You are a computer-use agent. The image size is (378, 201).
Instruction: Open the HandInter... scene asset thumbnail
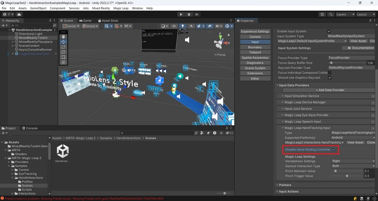click(63, 151)
